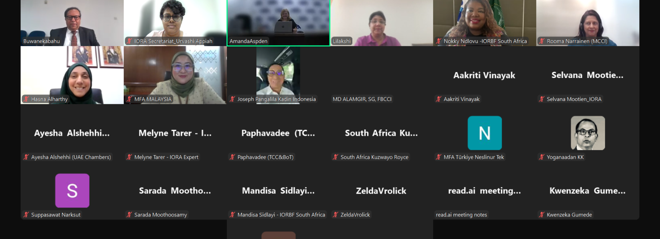Click the read.ai meeting notes participant tile

(x=485, y=191)
